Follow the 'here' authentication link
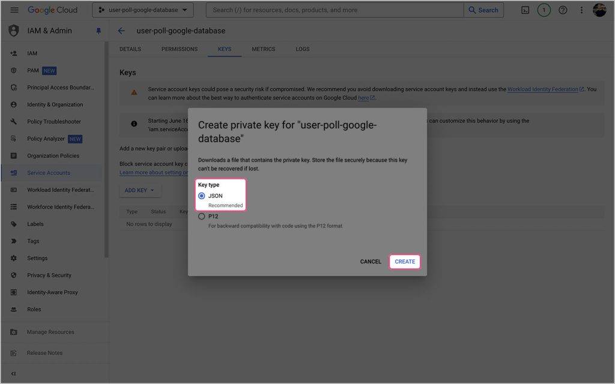Viewport: 615px width, 384px height. [366, 98]
